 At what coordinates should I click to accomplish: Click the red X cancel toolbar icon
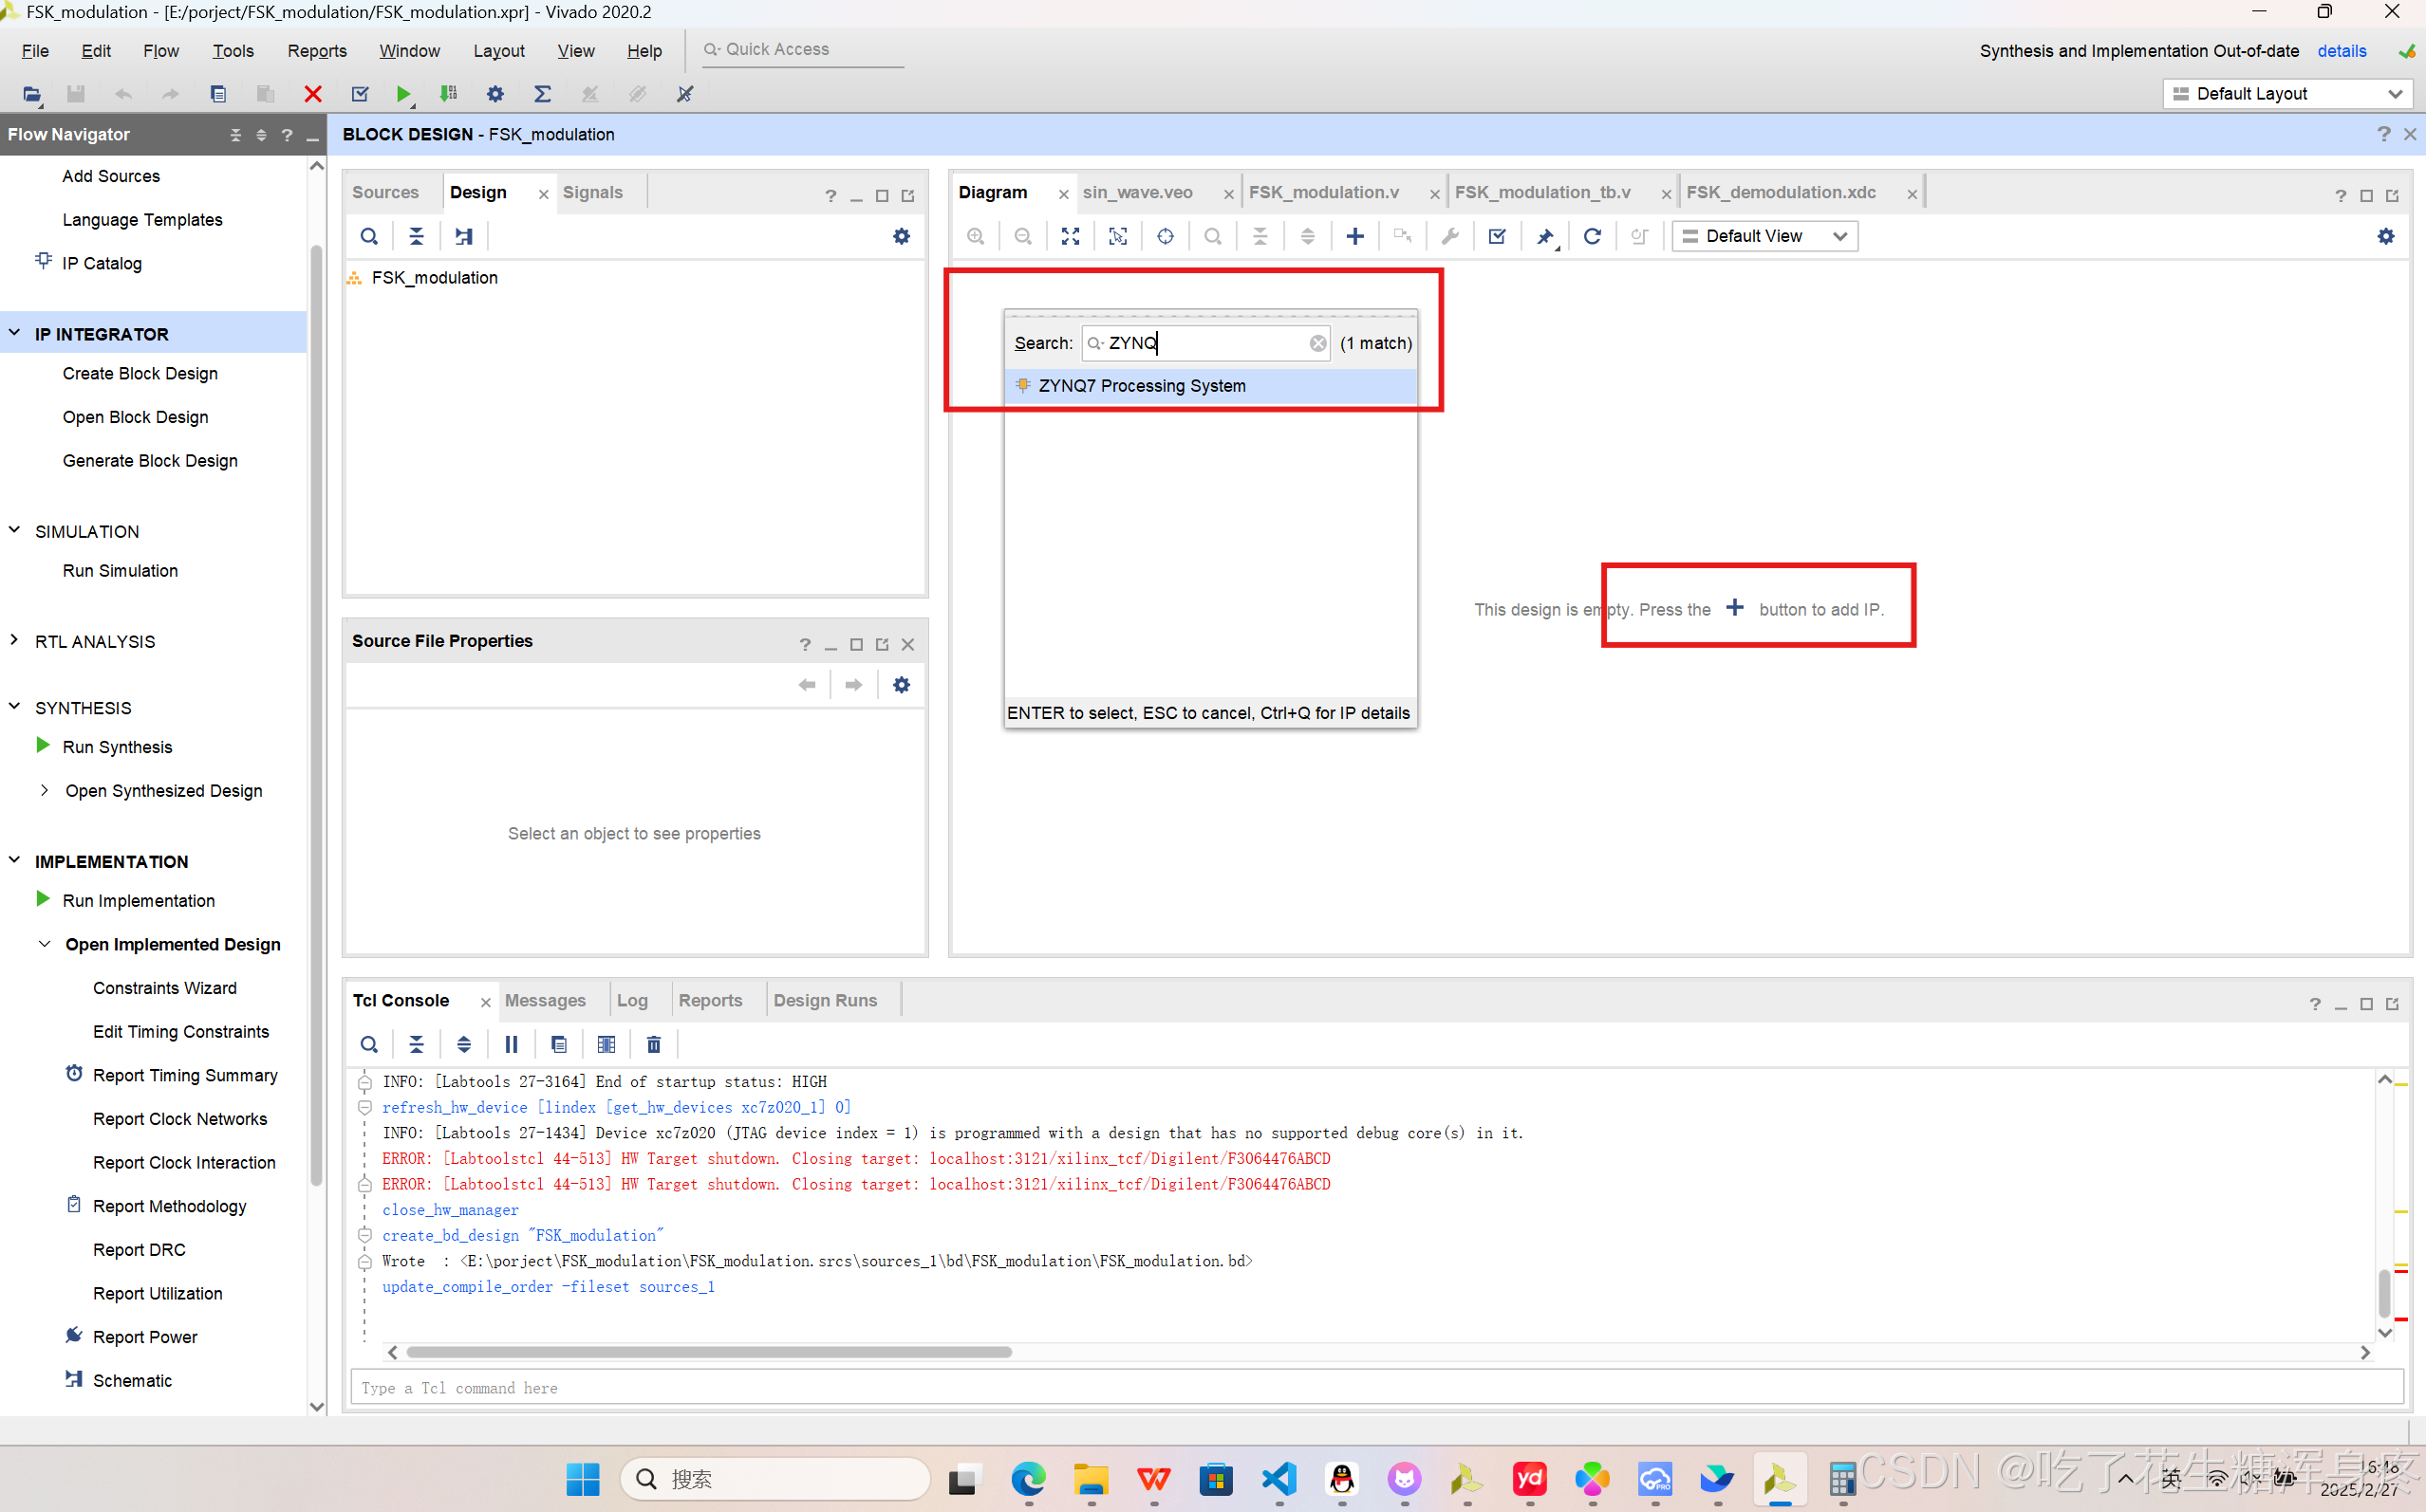(313, 94)
